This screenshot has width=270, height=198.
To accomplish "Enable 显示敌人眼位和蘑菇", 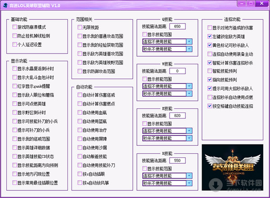I will coord(14,95).
